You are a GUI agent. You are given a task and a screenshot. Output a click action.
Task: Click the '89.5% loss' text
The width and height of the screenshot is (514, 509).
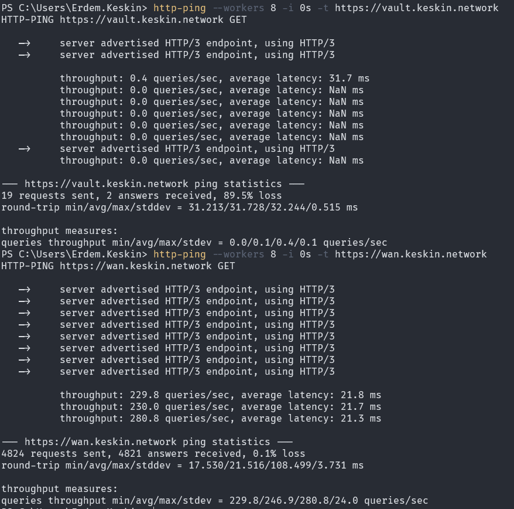click(x=252, y=195)
